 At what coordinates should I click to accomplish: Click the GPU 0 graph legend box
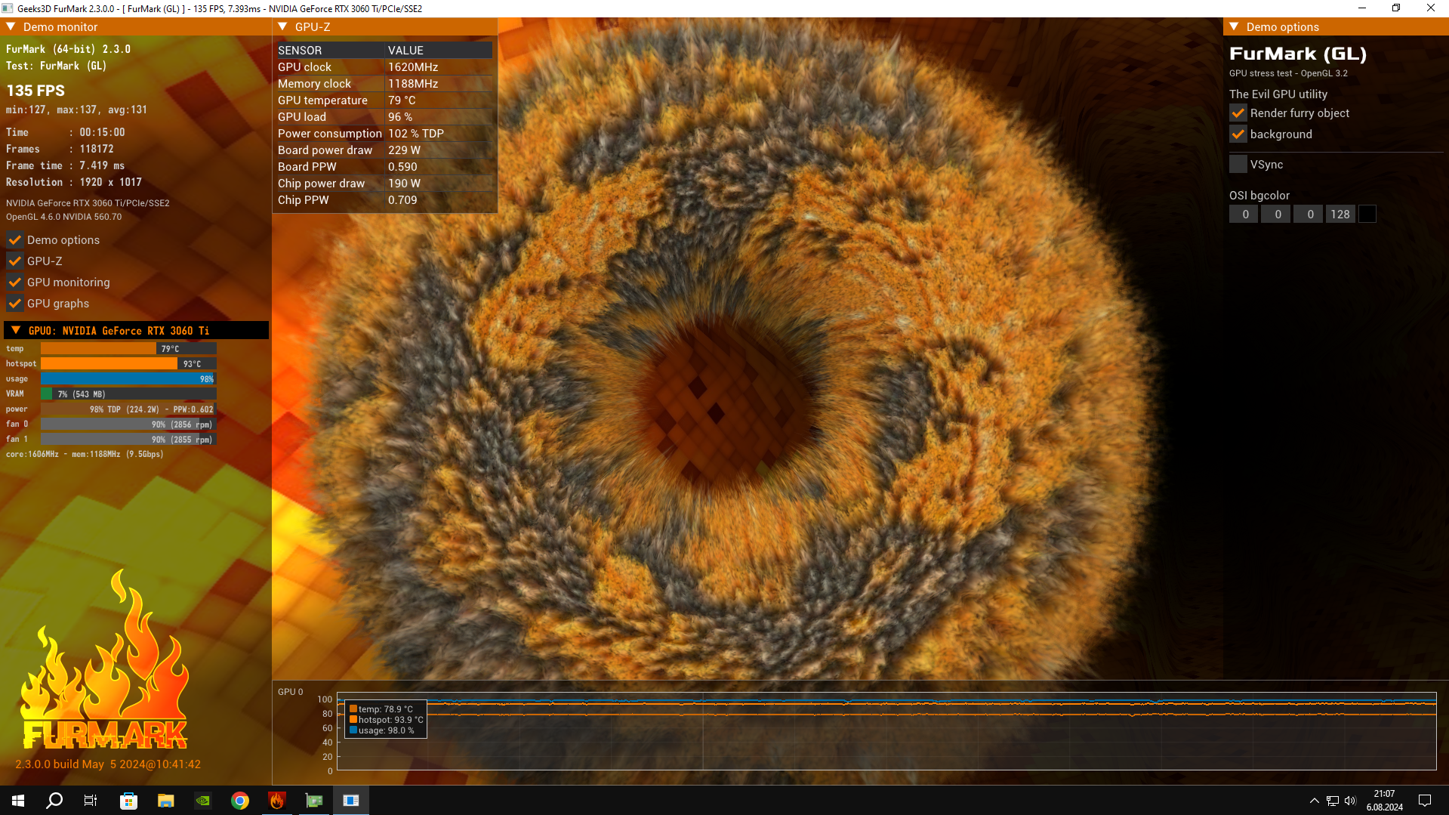(386, 720)
